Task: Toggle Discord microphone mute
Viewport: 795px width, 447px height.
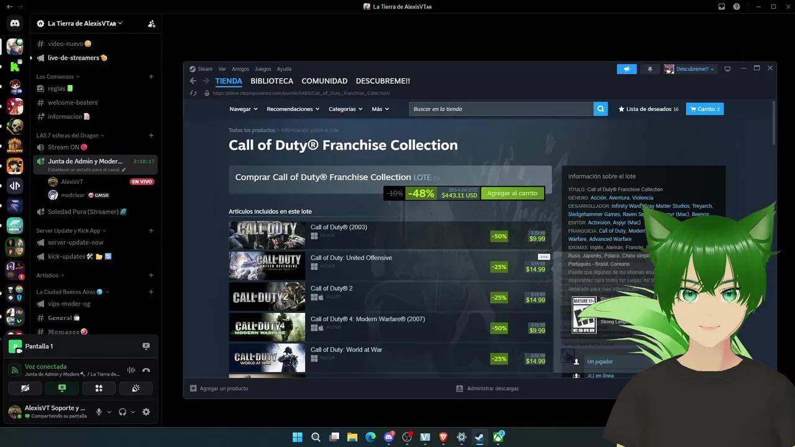Action: pyautogui.click(x=99, y=412)
